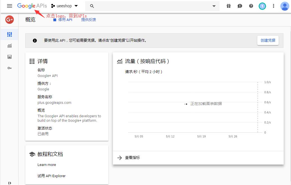Viewport: 291px width, 185px height.
Task: Click the 详情 grid icon
Action: (32, 61)
